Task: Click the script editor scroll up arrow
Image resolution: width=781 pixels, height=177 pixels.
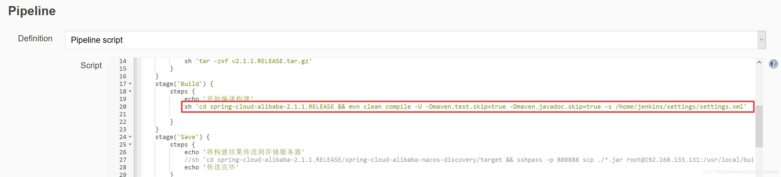Action: click(x=759, y=62)
